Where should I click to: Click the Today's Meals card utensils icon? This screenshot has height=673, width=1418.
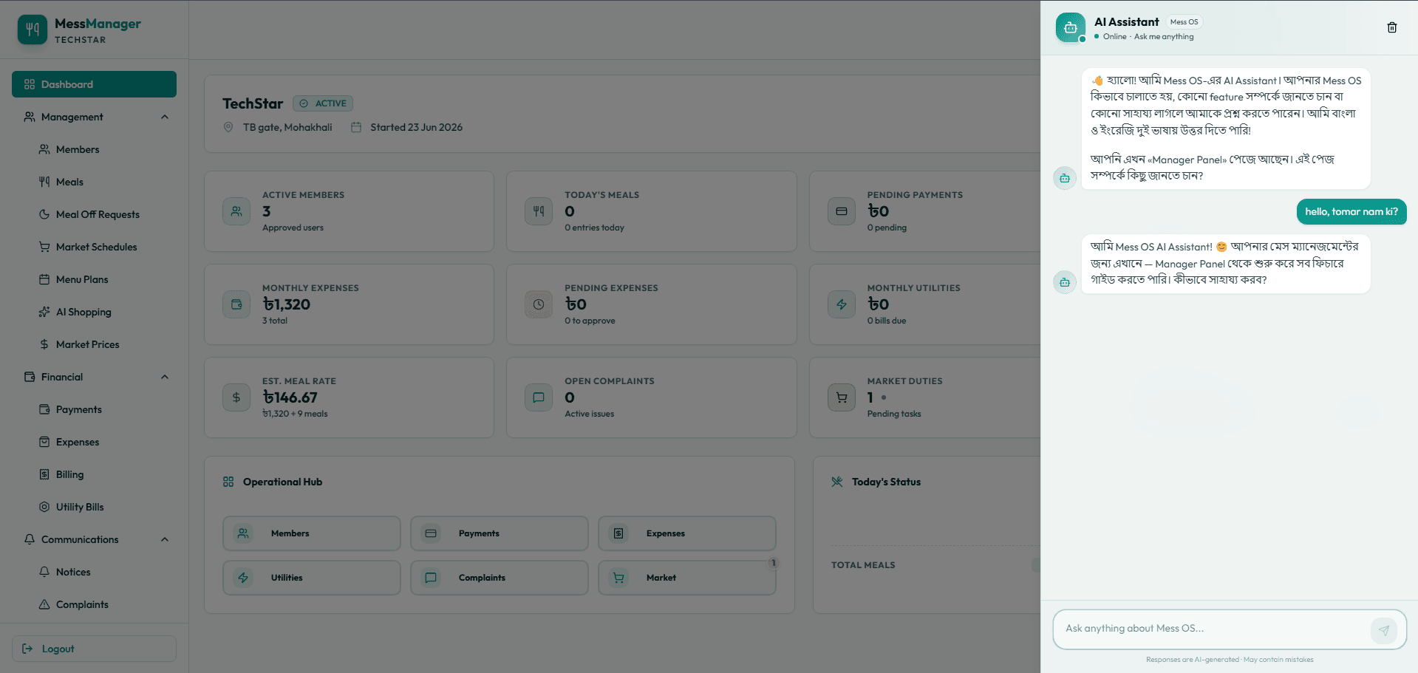[x=539, y=211]
